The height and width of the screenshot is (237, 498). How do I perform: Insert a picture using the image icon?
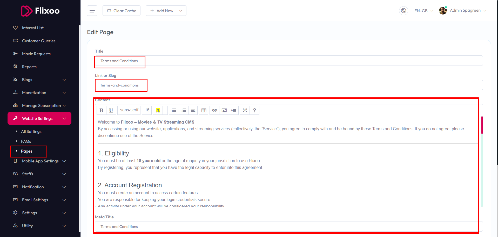pos(224,110)
